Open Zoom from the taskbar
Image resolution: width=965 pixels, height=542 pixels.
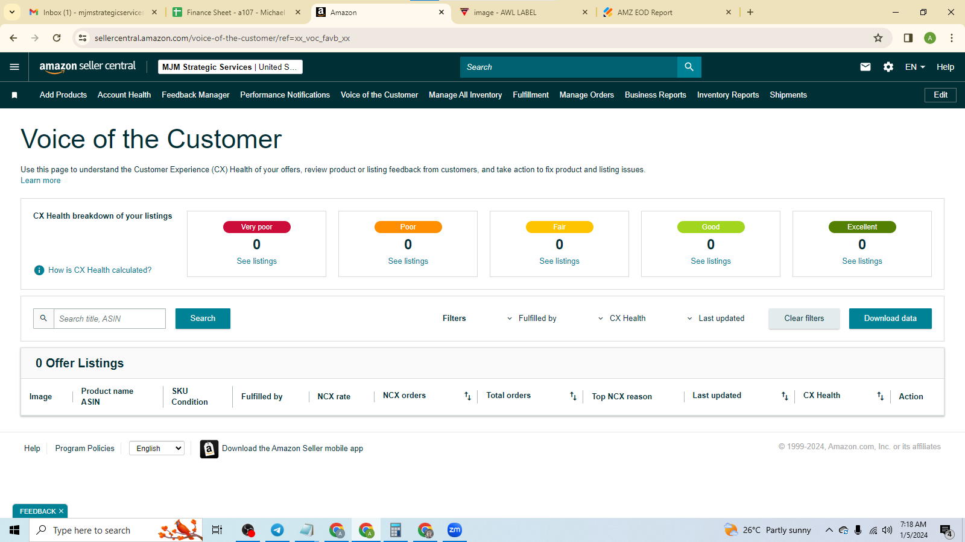click(455, 530)
